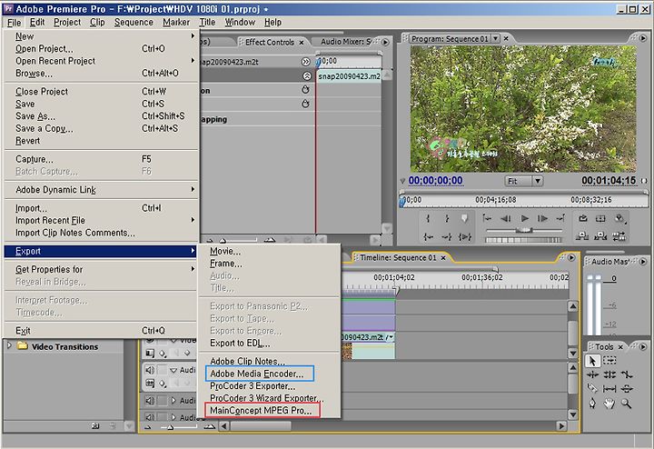The image size is (654, 449).
Task: Select the Rate Stretch tool
Action: pos(627,374)
